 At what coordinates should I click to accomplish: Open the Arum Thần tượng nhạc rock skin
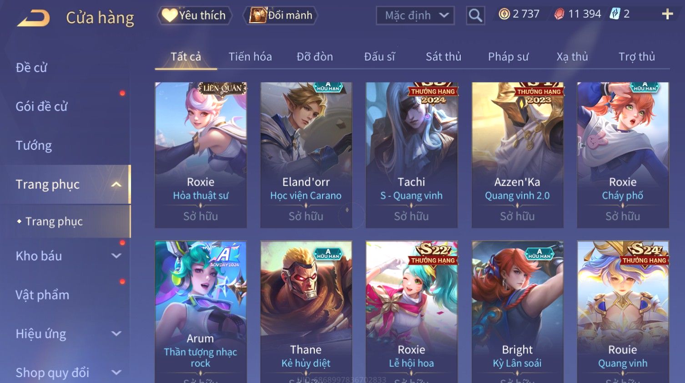(201, 312)
